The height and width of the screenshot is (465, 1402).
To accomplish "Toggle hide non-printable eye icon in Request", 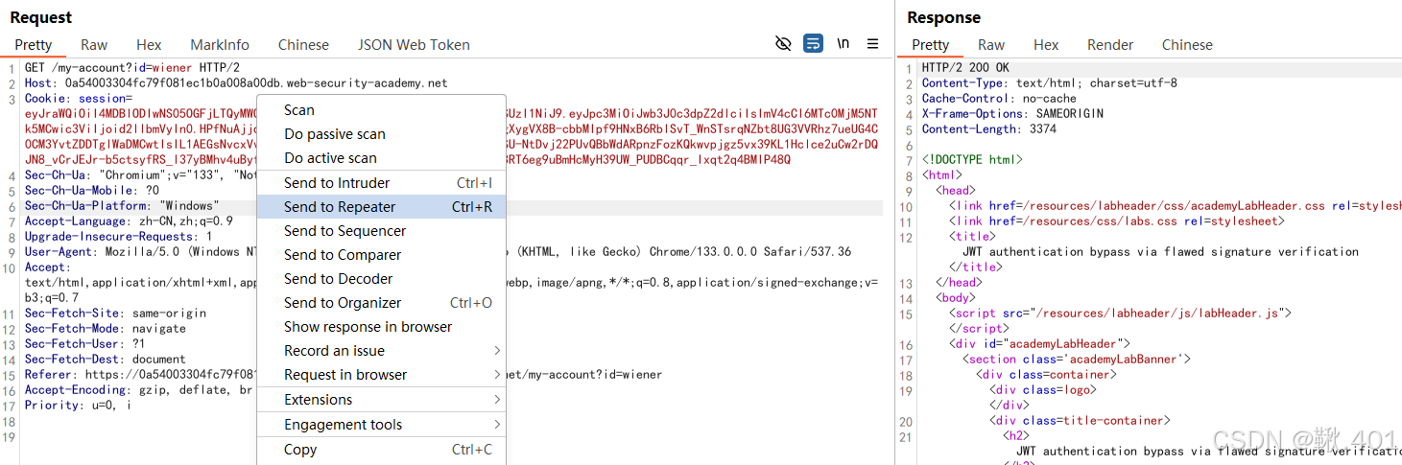I will pos(783,44).
